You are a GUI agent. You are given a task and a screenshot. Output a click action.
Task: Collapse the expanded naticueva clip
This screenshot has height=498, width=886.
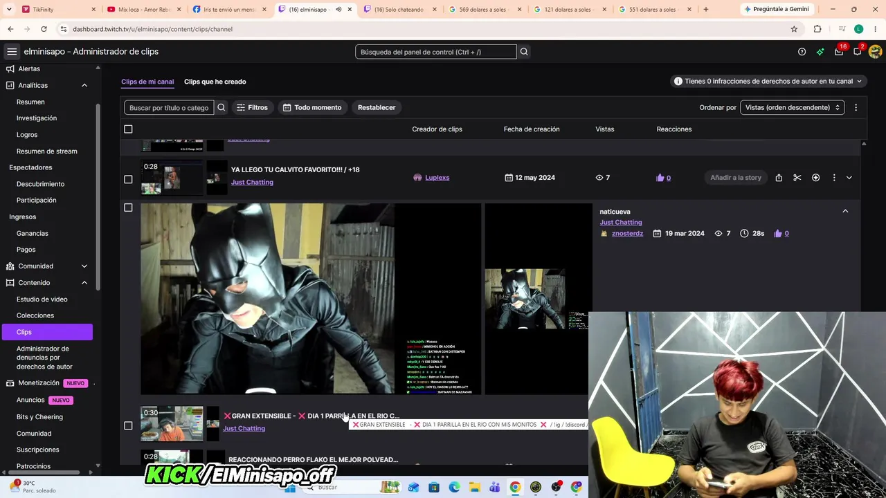[x=845, y=211]
